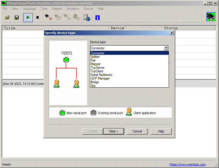Collapse the Device type dropdown arrow
This screenshot has height=168, width=219.
pos(166,48)
